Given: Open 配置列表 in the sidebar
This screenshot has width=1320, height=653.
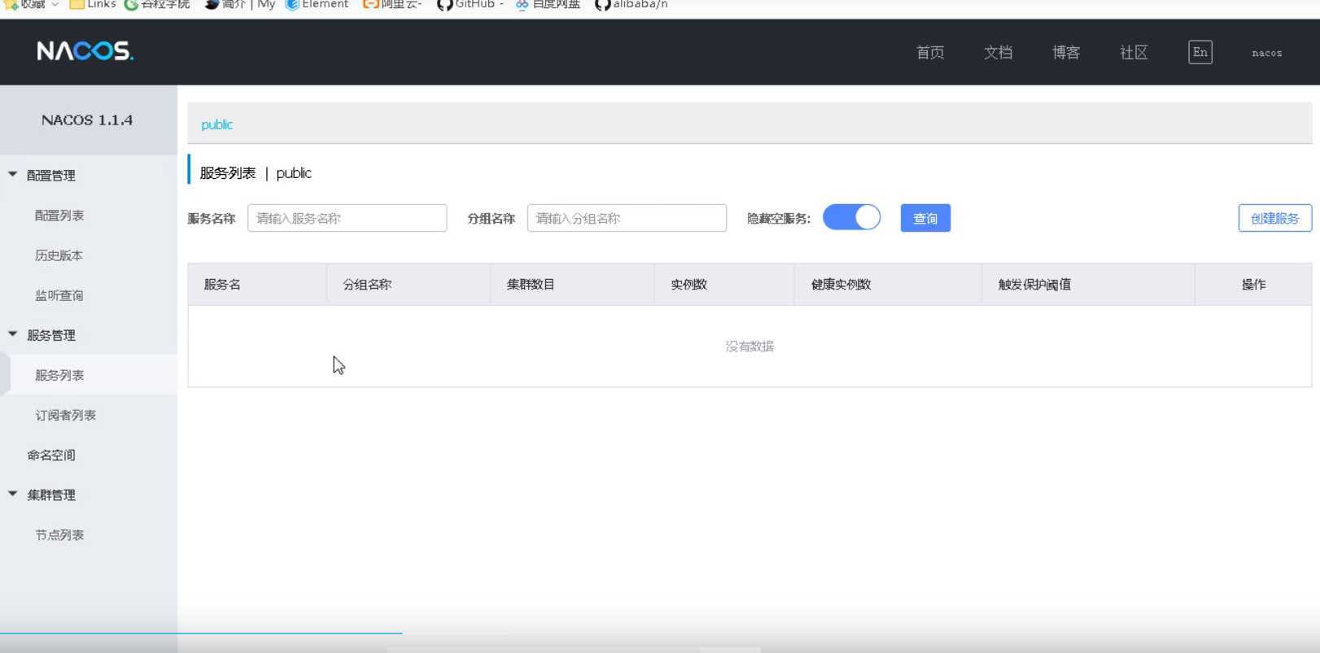Looking at the screenshot, I should [x=59, y=215].
